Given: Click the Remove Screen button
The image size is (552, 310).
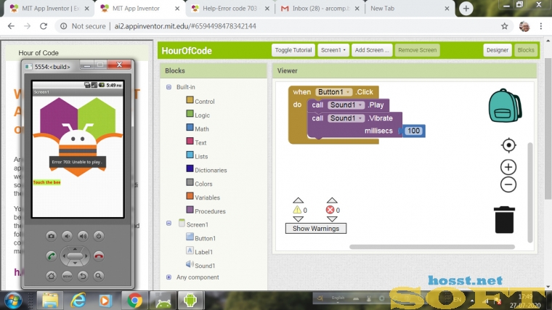Looking at the screenshot, I should click(417, 50).
